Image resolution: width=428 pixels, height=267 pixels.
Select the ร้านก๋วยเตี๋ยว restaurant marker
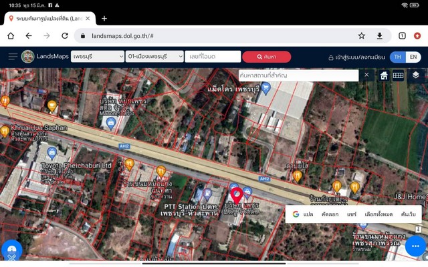337,187
